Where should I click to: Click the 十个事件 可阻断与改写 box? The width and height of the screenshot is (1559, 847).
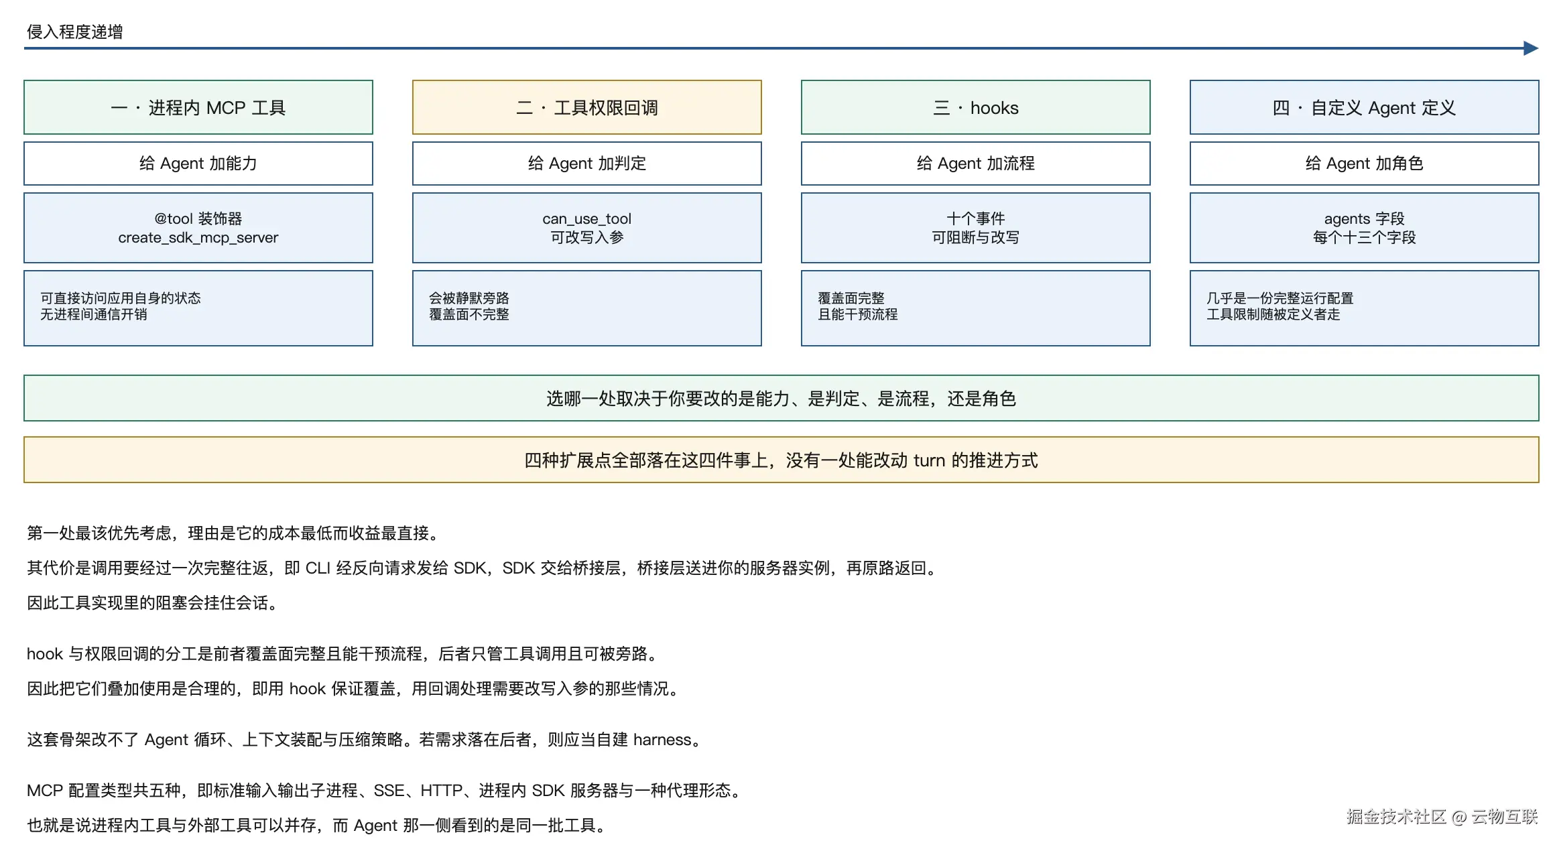click(x=976, y=228)
